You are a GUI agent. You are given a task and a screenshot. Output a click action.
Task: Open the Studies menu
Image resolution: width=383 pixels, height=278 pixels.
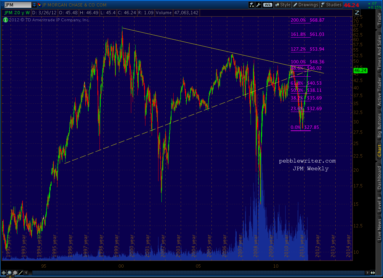pyautogui.click(x=331, y=5)
